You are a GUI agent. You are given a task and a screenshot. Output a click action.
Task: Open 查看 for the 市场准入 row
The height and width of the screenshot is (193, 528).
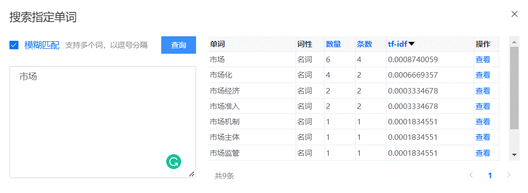pyautogui.click(x=483, y=106)
